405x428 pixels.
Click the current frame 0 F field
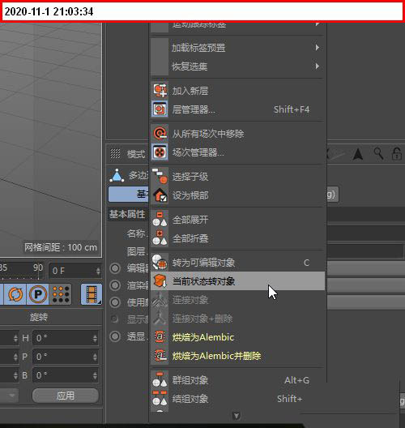tap(75, 271)
